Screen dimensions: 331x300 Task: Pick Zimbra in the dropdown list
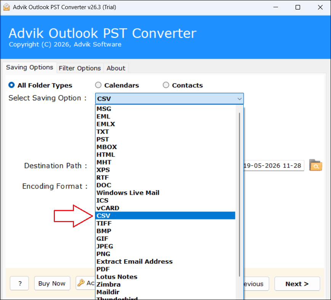click(x=165, y=284)
